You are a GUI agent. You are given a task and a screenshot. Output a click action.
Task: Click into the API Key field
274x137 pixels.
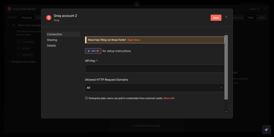tap(154, 68)
